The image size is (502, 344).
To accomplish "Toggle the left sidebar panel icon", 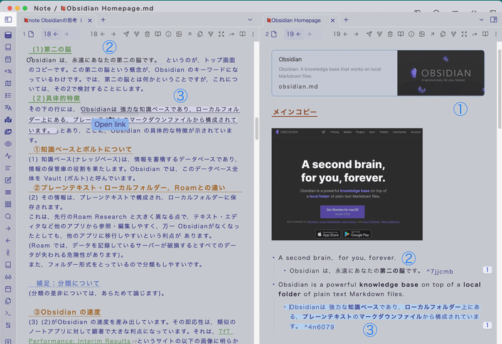I will click(8, 20).
